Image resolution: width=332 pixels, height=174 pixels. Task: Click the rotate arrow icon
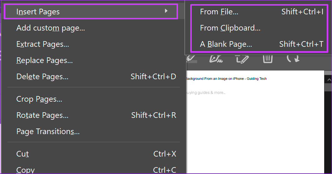tap(293, 59)
